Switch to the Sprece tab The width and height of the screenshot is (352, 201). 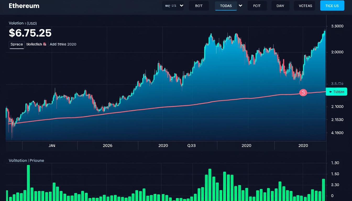(16, 44)
